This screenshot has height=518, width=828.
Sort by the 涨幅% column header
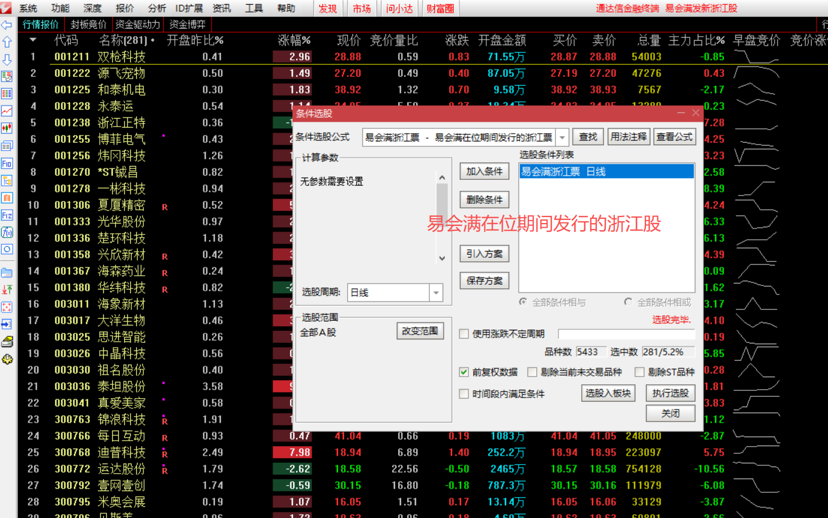[294, 40]
